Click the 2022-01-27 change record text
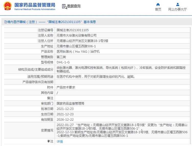Screen dimensions: 192x146 pyautogui.click(x=122, y=127)
